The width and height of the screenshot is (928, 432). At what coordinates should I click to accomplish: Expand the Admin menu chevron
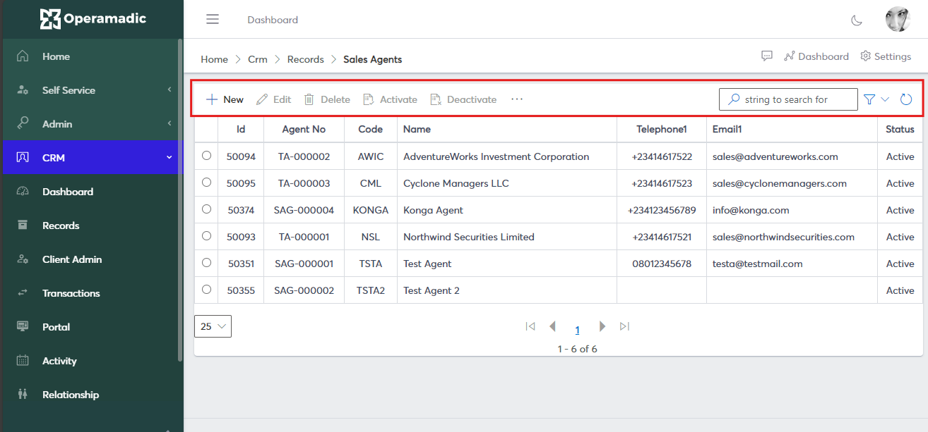[169, 123]
